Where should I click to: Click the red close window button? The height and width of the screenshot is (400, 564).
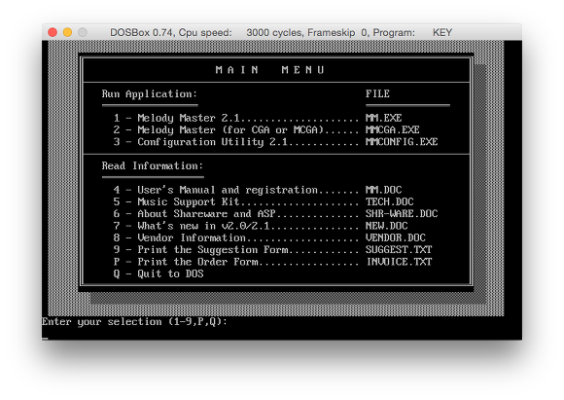pos(53,32)
